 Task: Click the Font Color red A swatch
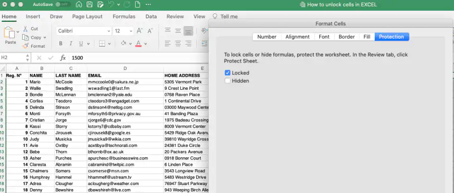pyautogui.click(x=138, y=44)
